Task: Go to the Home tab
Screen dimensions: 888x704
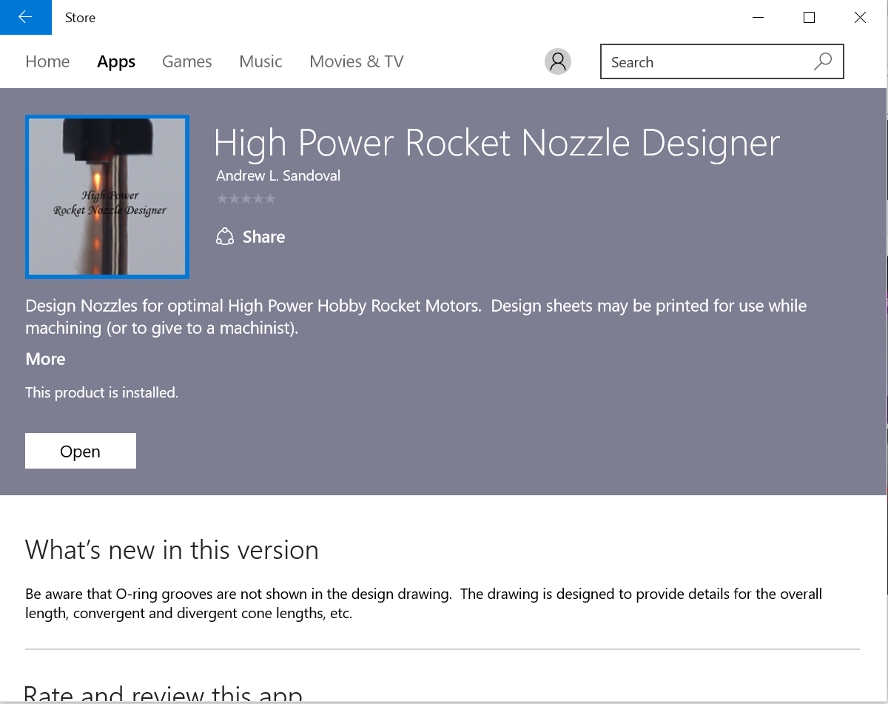Action: pos(47,61)
